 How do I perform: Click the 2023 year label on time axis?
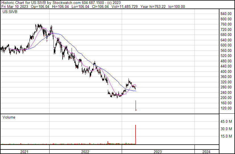(158, 152)
